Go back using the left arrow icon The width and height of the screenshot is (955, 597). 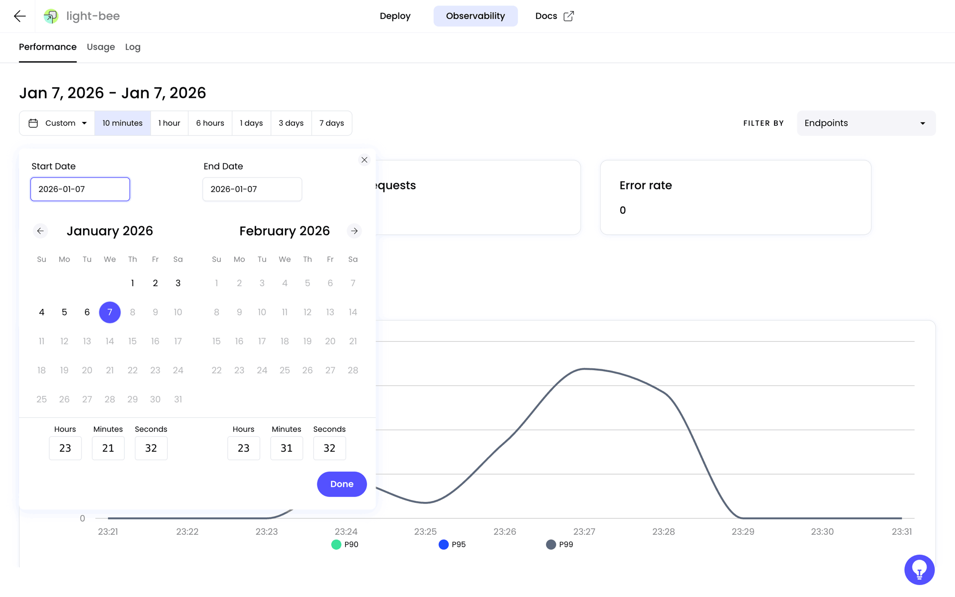point(20,16)
